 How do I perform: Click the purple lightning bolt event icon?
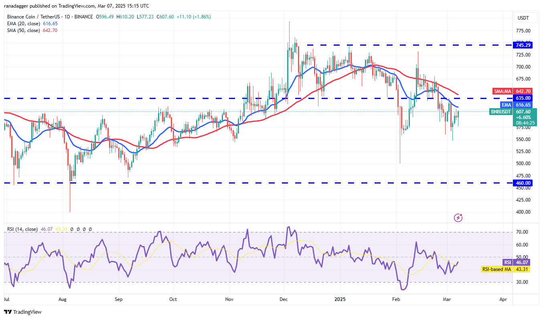458,218
